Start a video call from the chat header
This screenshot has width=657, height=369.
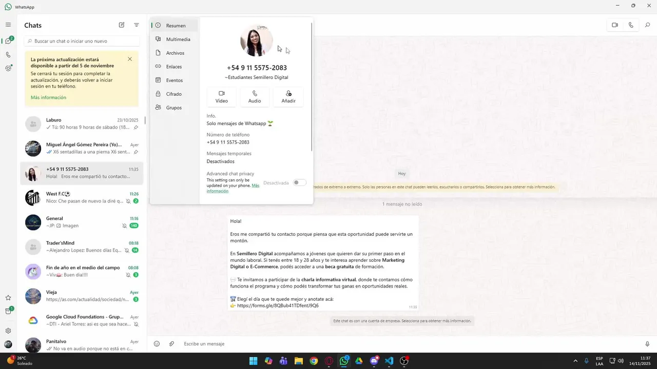[x=615, y=25]
